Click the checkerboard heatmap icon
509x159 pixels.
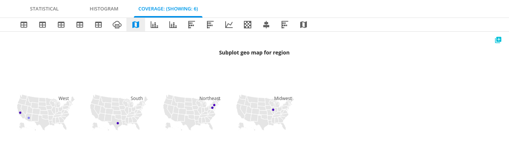pyautogui.click(x=248, y=25)
